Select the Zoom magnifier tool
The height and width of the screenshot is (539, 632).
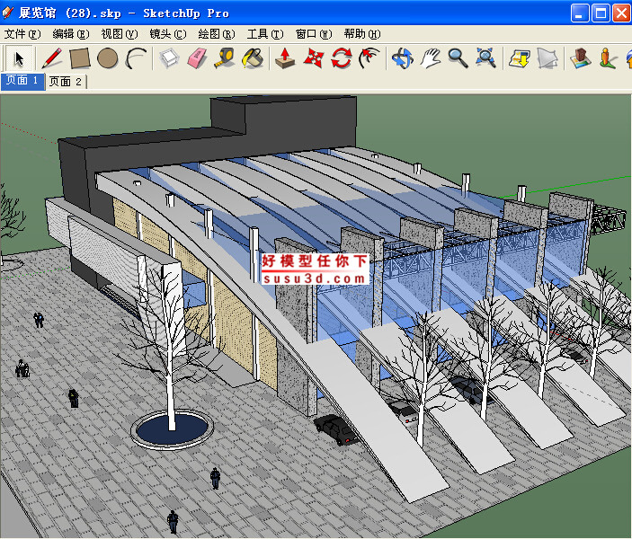pos(458,58)
